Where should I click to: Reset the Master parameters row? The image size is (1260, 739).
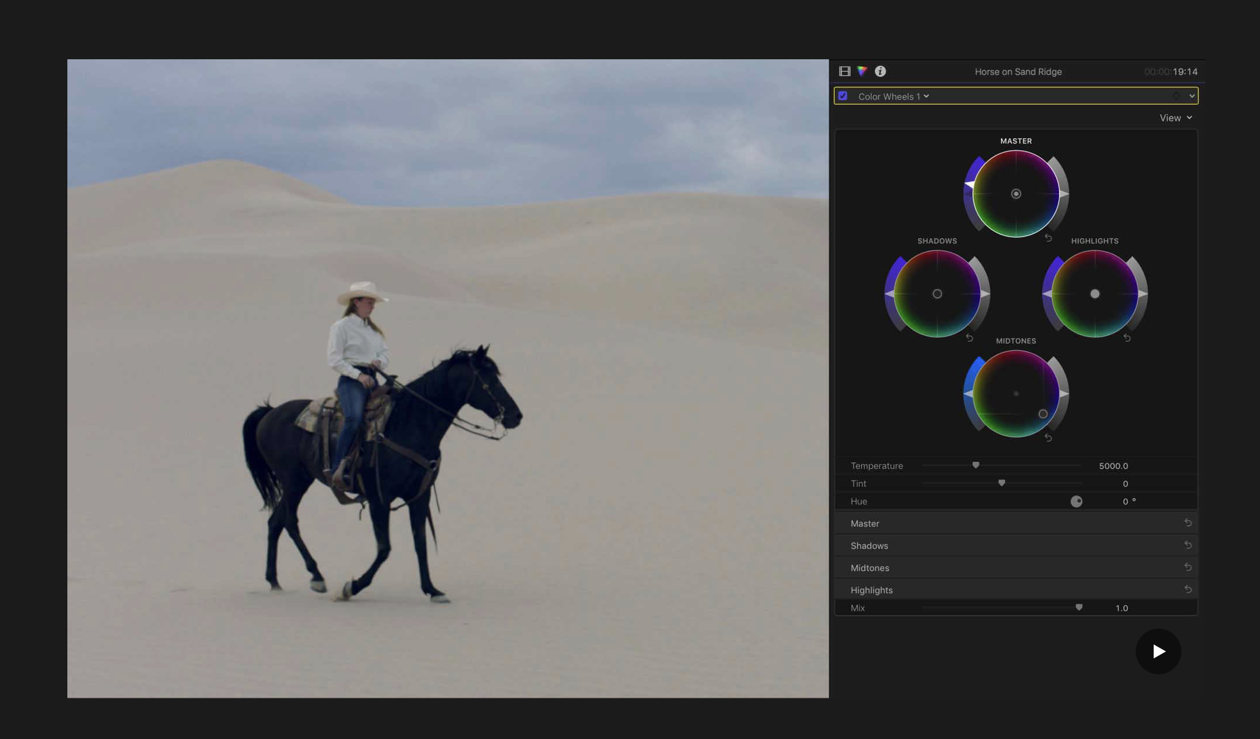click(x=1188, y=523)
